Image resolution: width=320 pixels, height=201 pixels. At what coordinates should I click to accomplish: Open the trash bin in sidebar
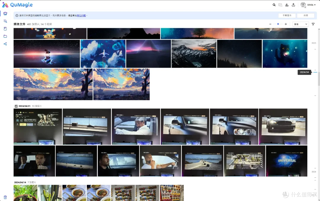click(5, 197)
